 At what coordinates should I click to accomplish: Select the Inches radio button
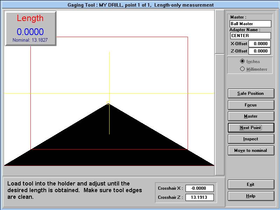[243, 61]
